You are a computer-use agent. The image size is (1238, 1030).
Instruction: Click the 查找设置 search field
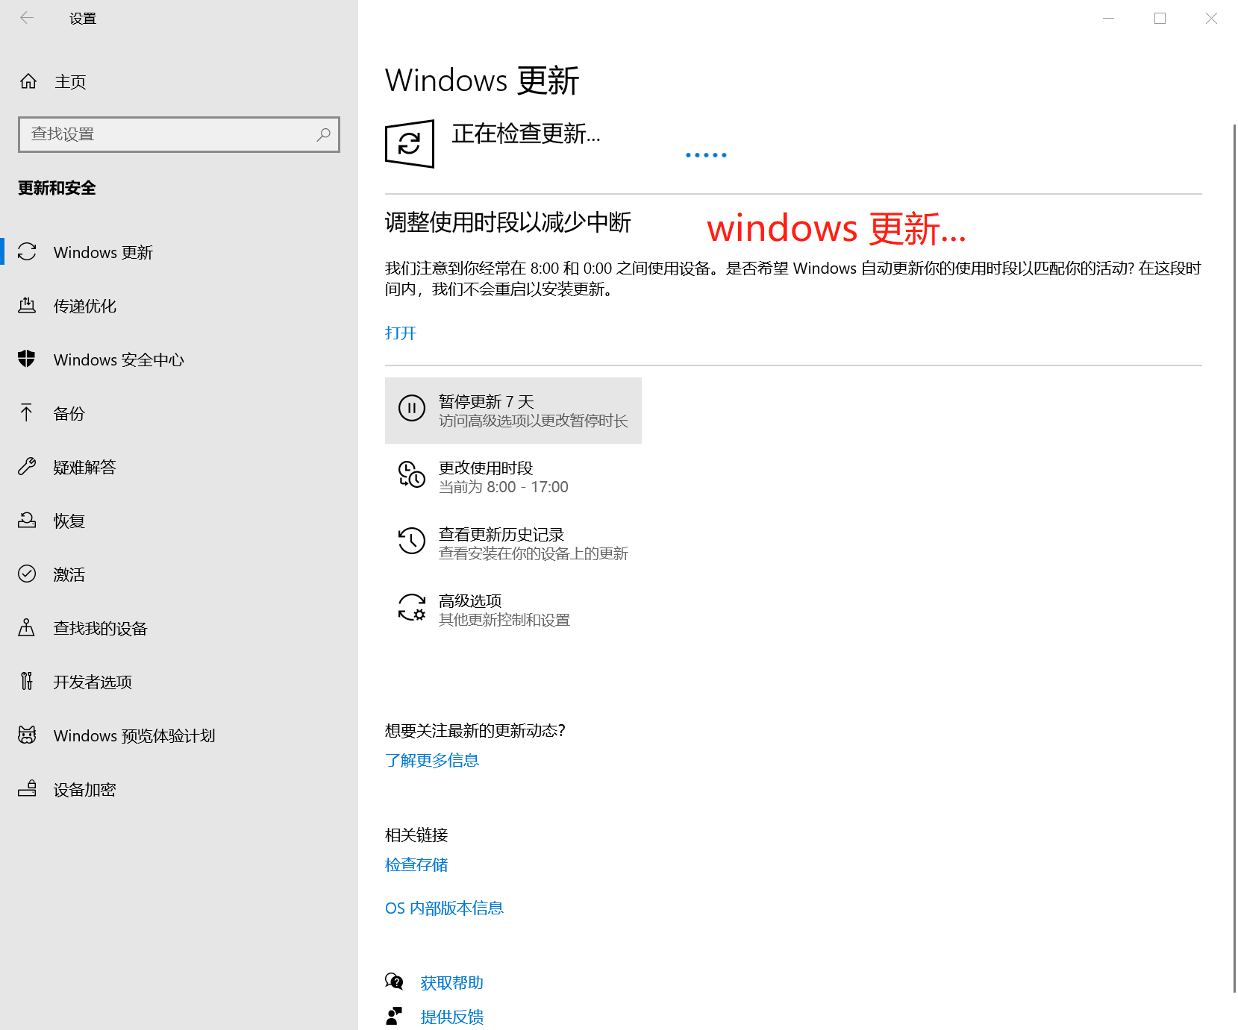[x=172, y=134]
